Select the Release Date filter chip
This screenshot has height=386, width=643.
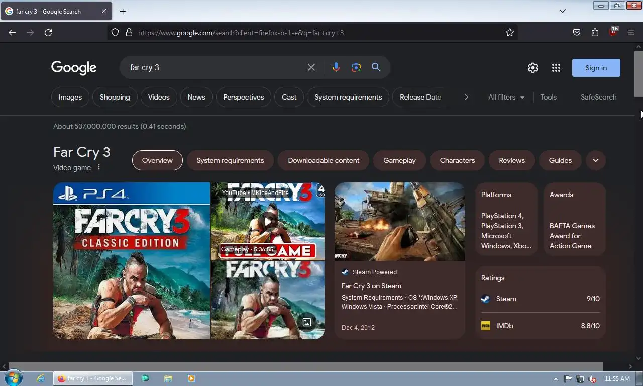[420, 97]
